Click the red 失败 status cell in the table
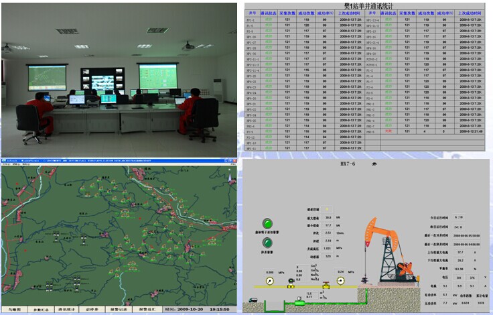The height and width of the screenshot is (315, 493). tap(387, 131)
